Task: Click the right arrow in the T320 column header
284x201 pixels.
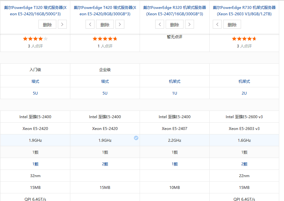Action: point(62,24)
